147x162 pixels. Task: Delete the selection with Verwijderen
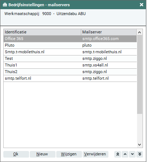[96, 154]
